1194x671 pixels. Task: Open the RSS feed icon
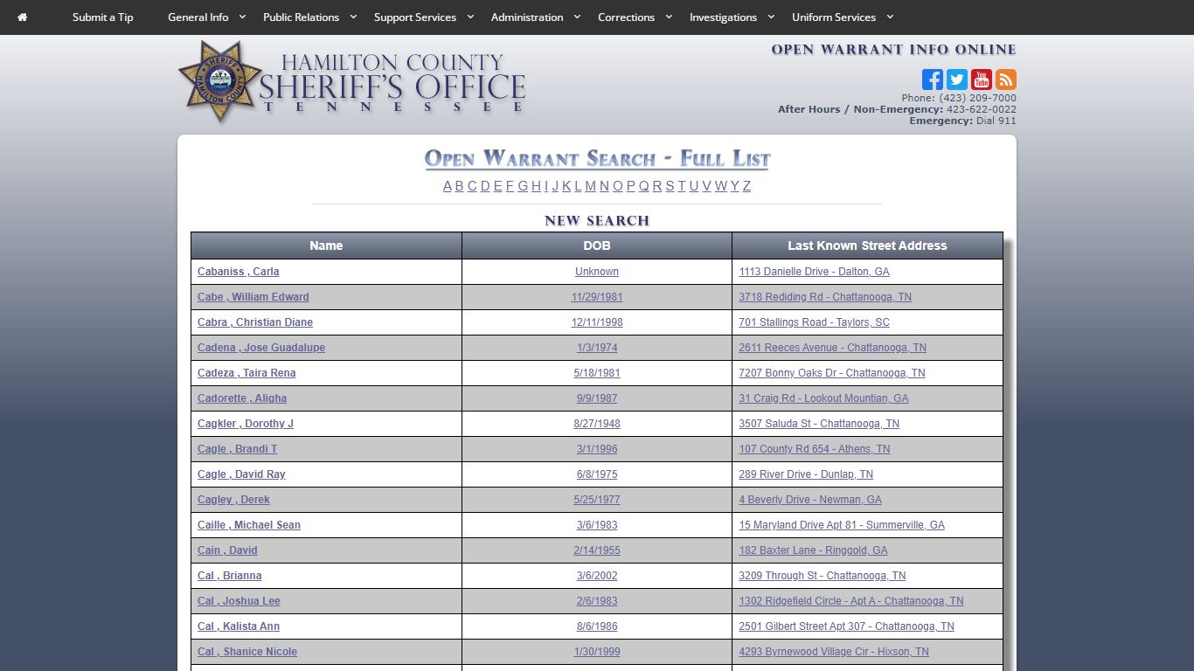coord(1006,80)
